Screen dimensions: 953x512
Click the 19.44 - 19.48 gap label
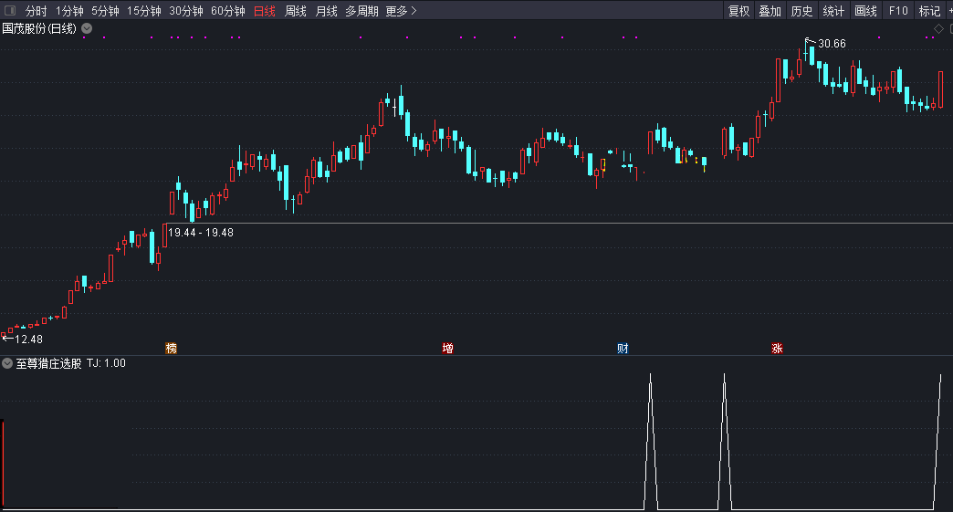(x=201, y=233)
